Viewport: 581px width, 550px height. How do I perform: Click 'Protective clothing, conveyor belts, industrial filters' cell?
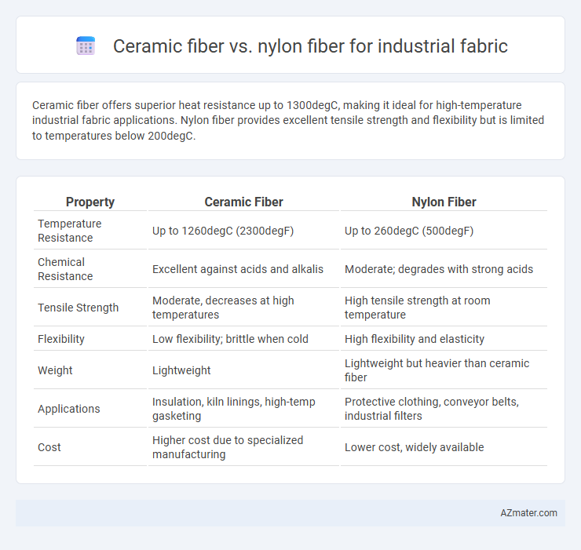point(432,409)
